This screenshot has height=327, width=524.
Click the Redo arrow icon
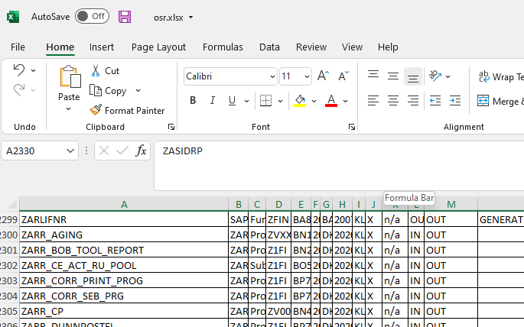pyautogui.click(x=19, y=90)
